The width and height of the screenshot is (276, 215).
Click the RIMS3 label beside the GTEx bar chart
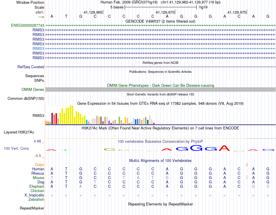tap(38, 115)
